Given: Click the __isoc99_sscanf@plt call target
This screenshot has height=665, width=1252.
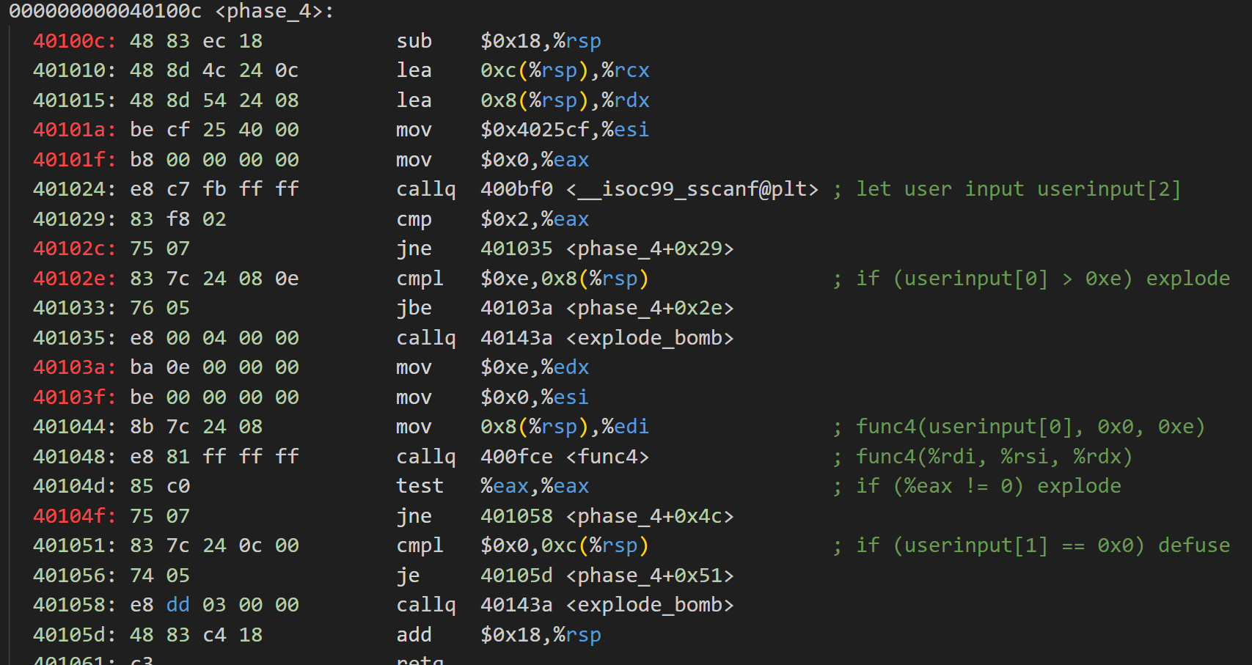Looking at the screenshot, I should 692,189.
